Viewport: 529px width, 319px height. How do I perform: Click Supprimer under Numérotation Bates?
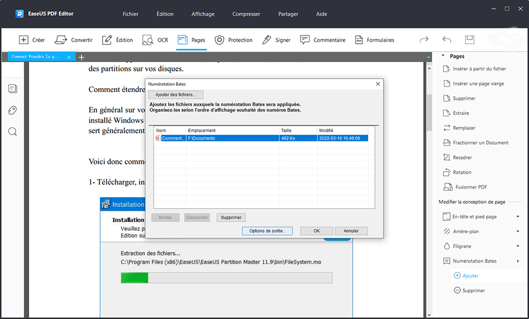(470, 290)
